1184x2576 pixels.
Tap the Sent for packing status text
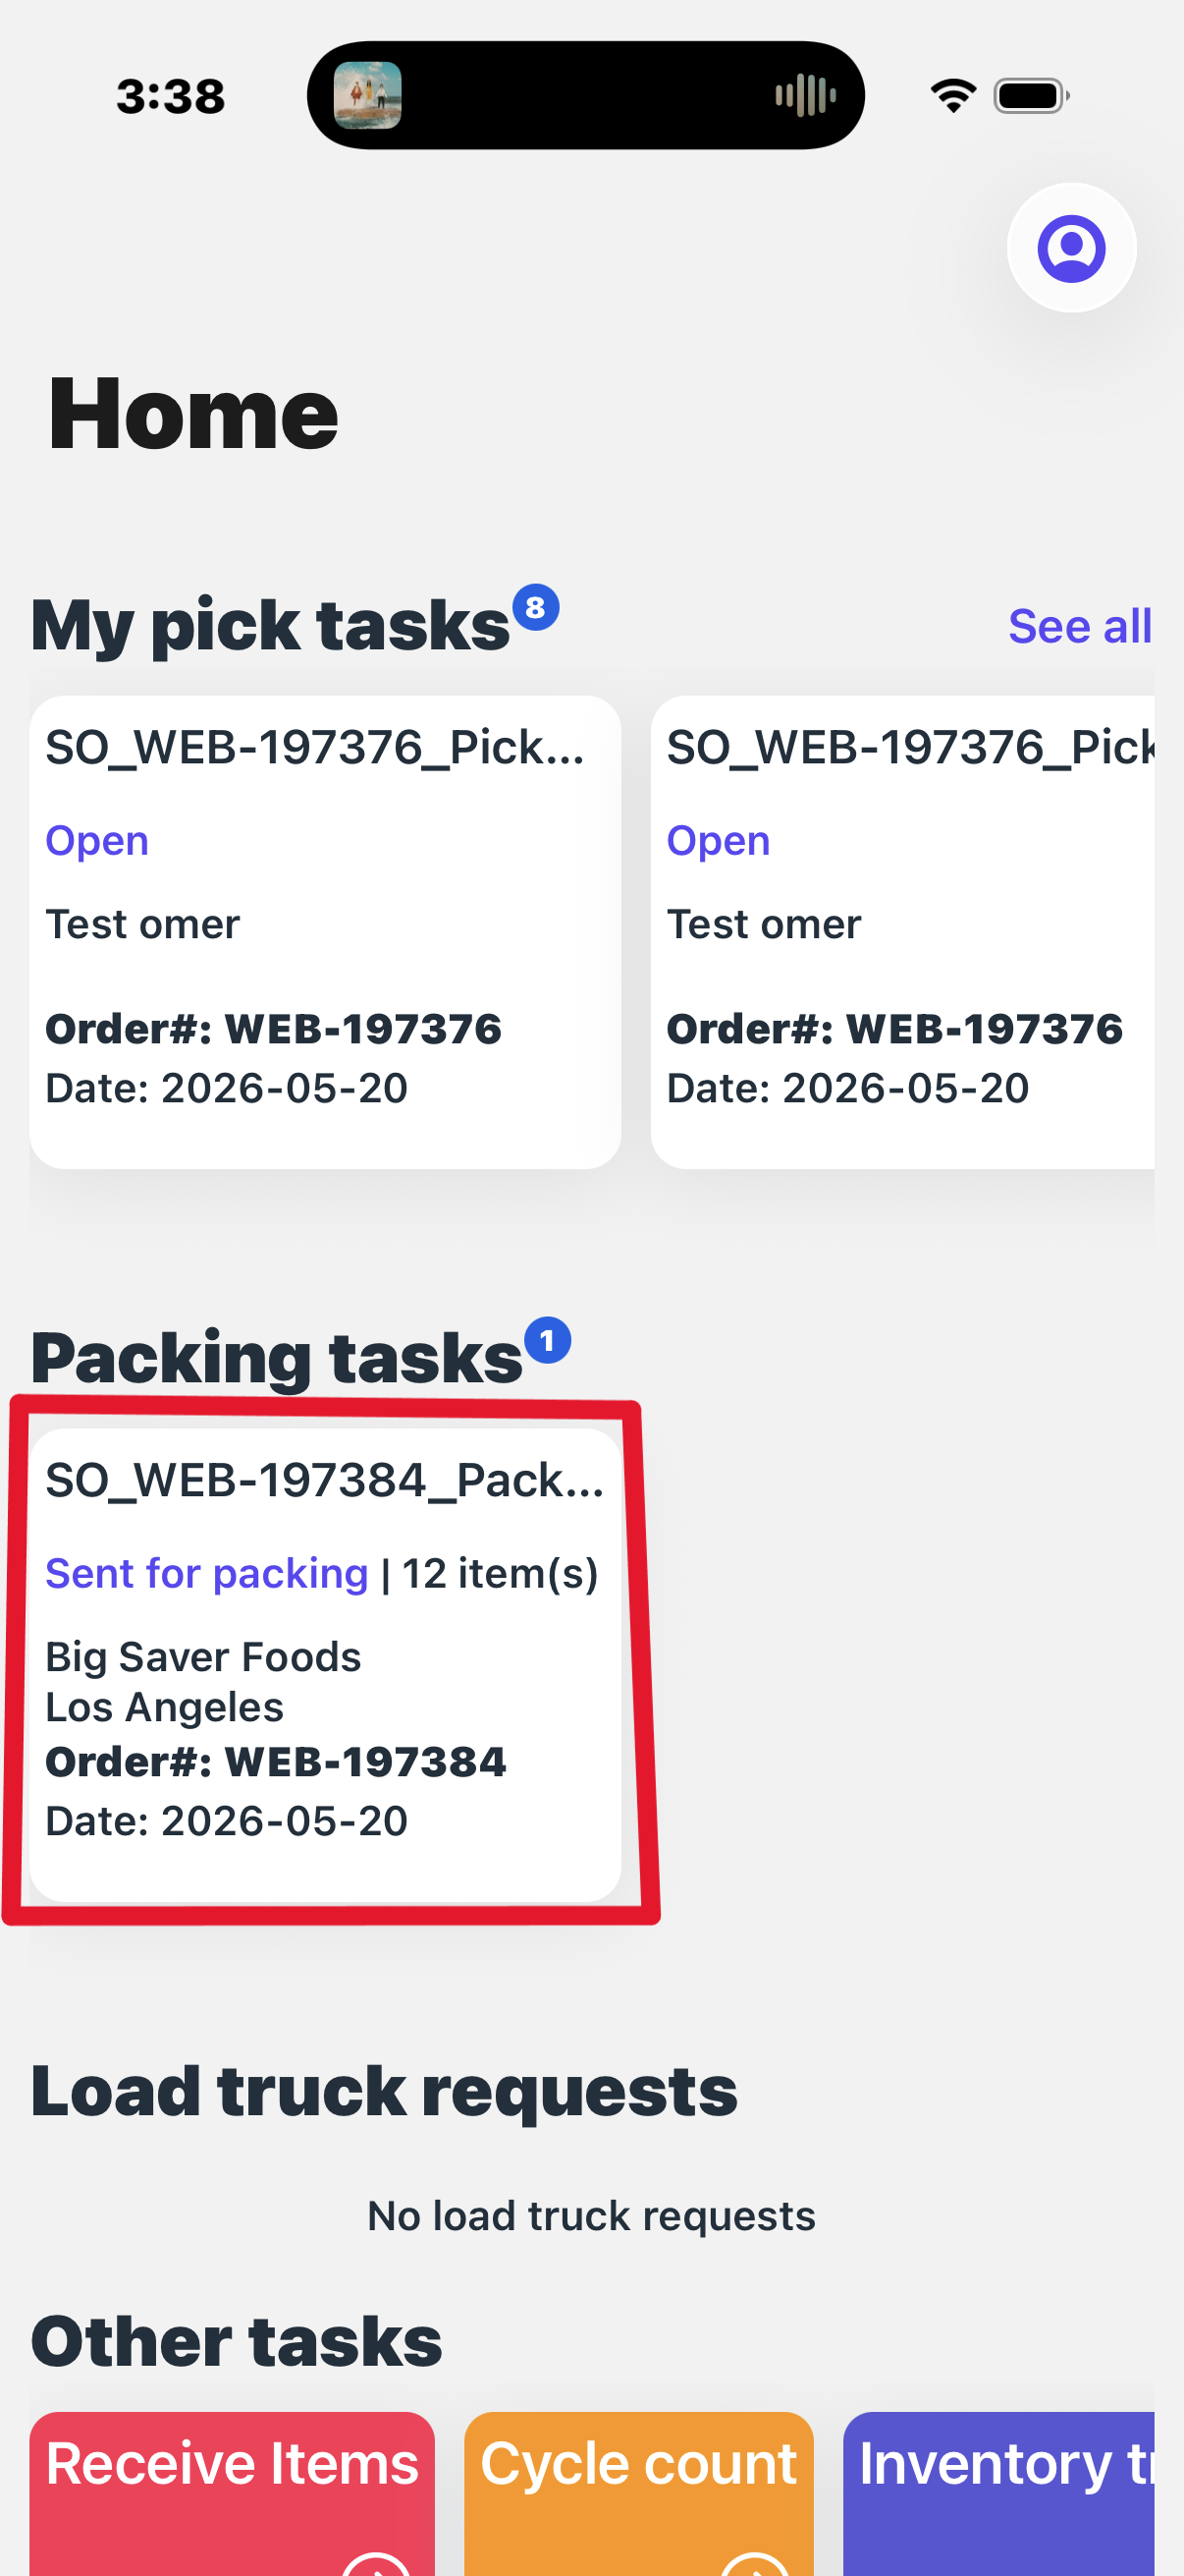pos(207,1574)
